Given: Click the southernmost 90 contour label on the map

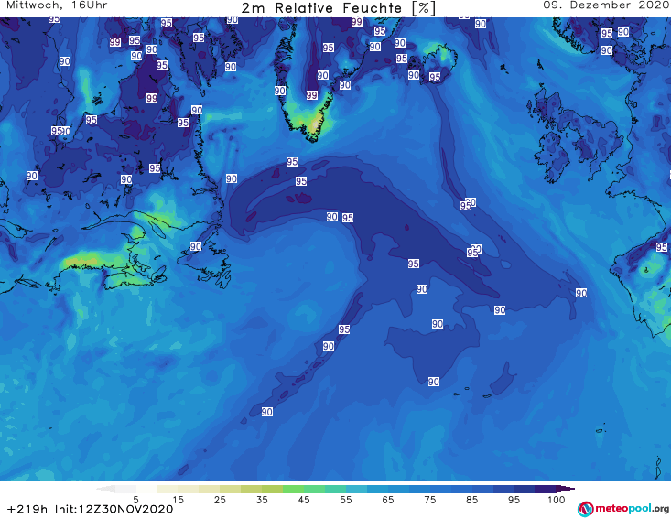Looking at the screenshot, I should coord(267,412).
